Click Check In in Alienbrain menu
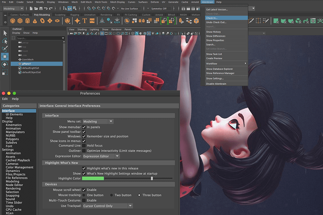The width and height of the screenshot is (323, 215). click(212, 18)
